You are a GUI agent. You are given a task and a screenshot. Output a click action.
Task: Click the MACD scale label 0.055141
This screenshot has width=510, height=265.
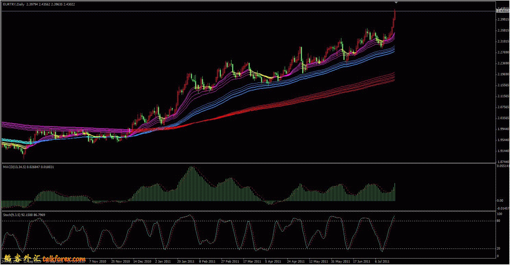coord(503,166)
